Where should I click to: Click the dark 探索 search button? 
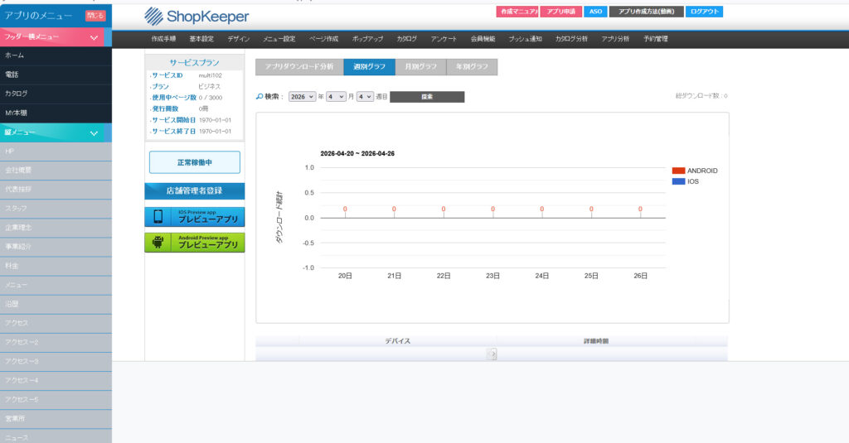coord(427,97)
